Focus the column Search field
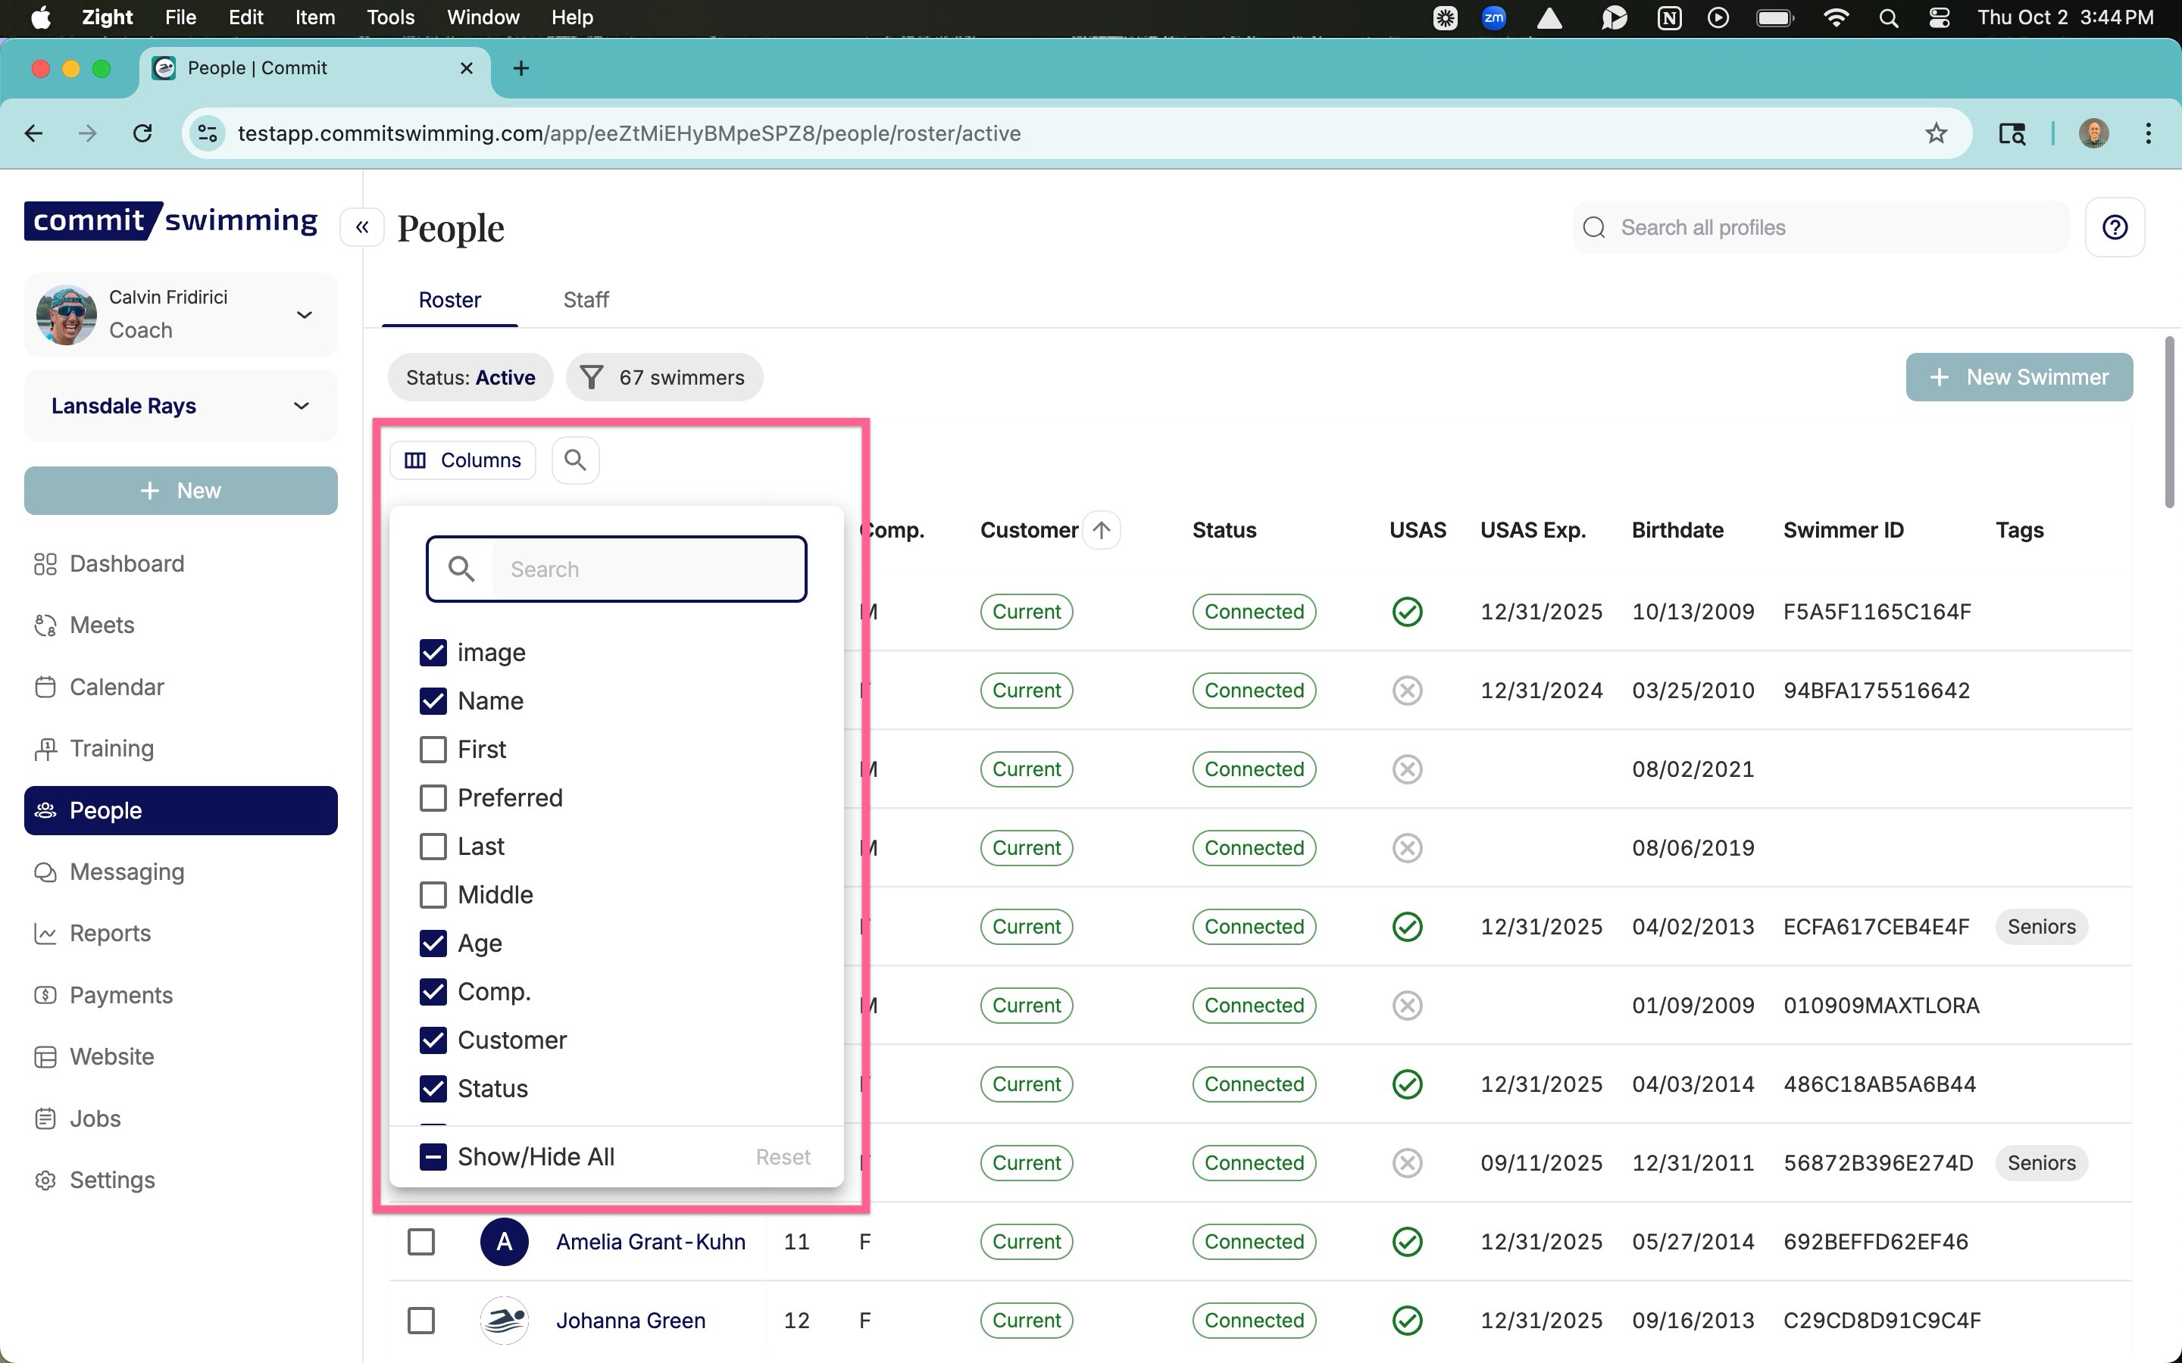The height and width of the screenshot is (1363, 2182). (x=646, y=569)
